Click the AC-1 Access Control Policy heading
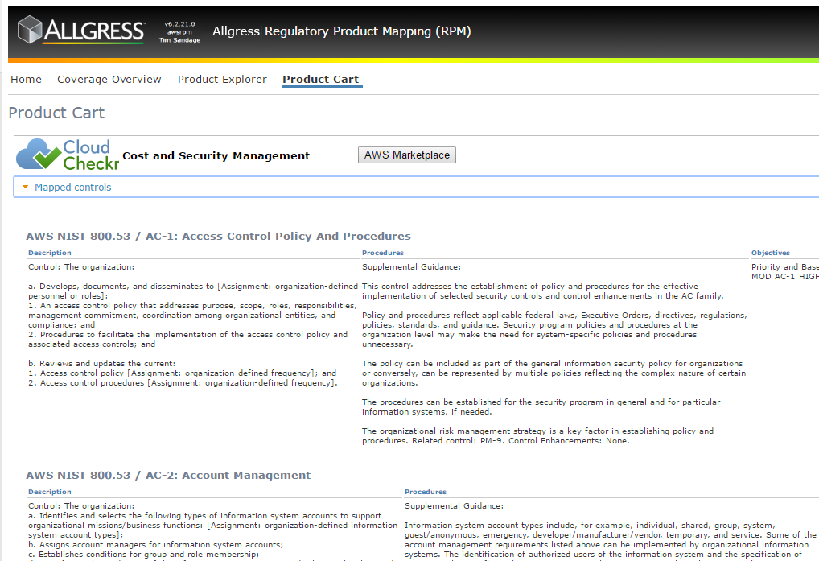Image resolution: width=819 pixels, height=561 pixels. [x=218, y=236]
